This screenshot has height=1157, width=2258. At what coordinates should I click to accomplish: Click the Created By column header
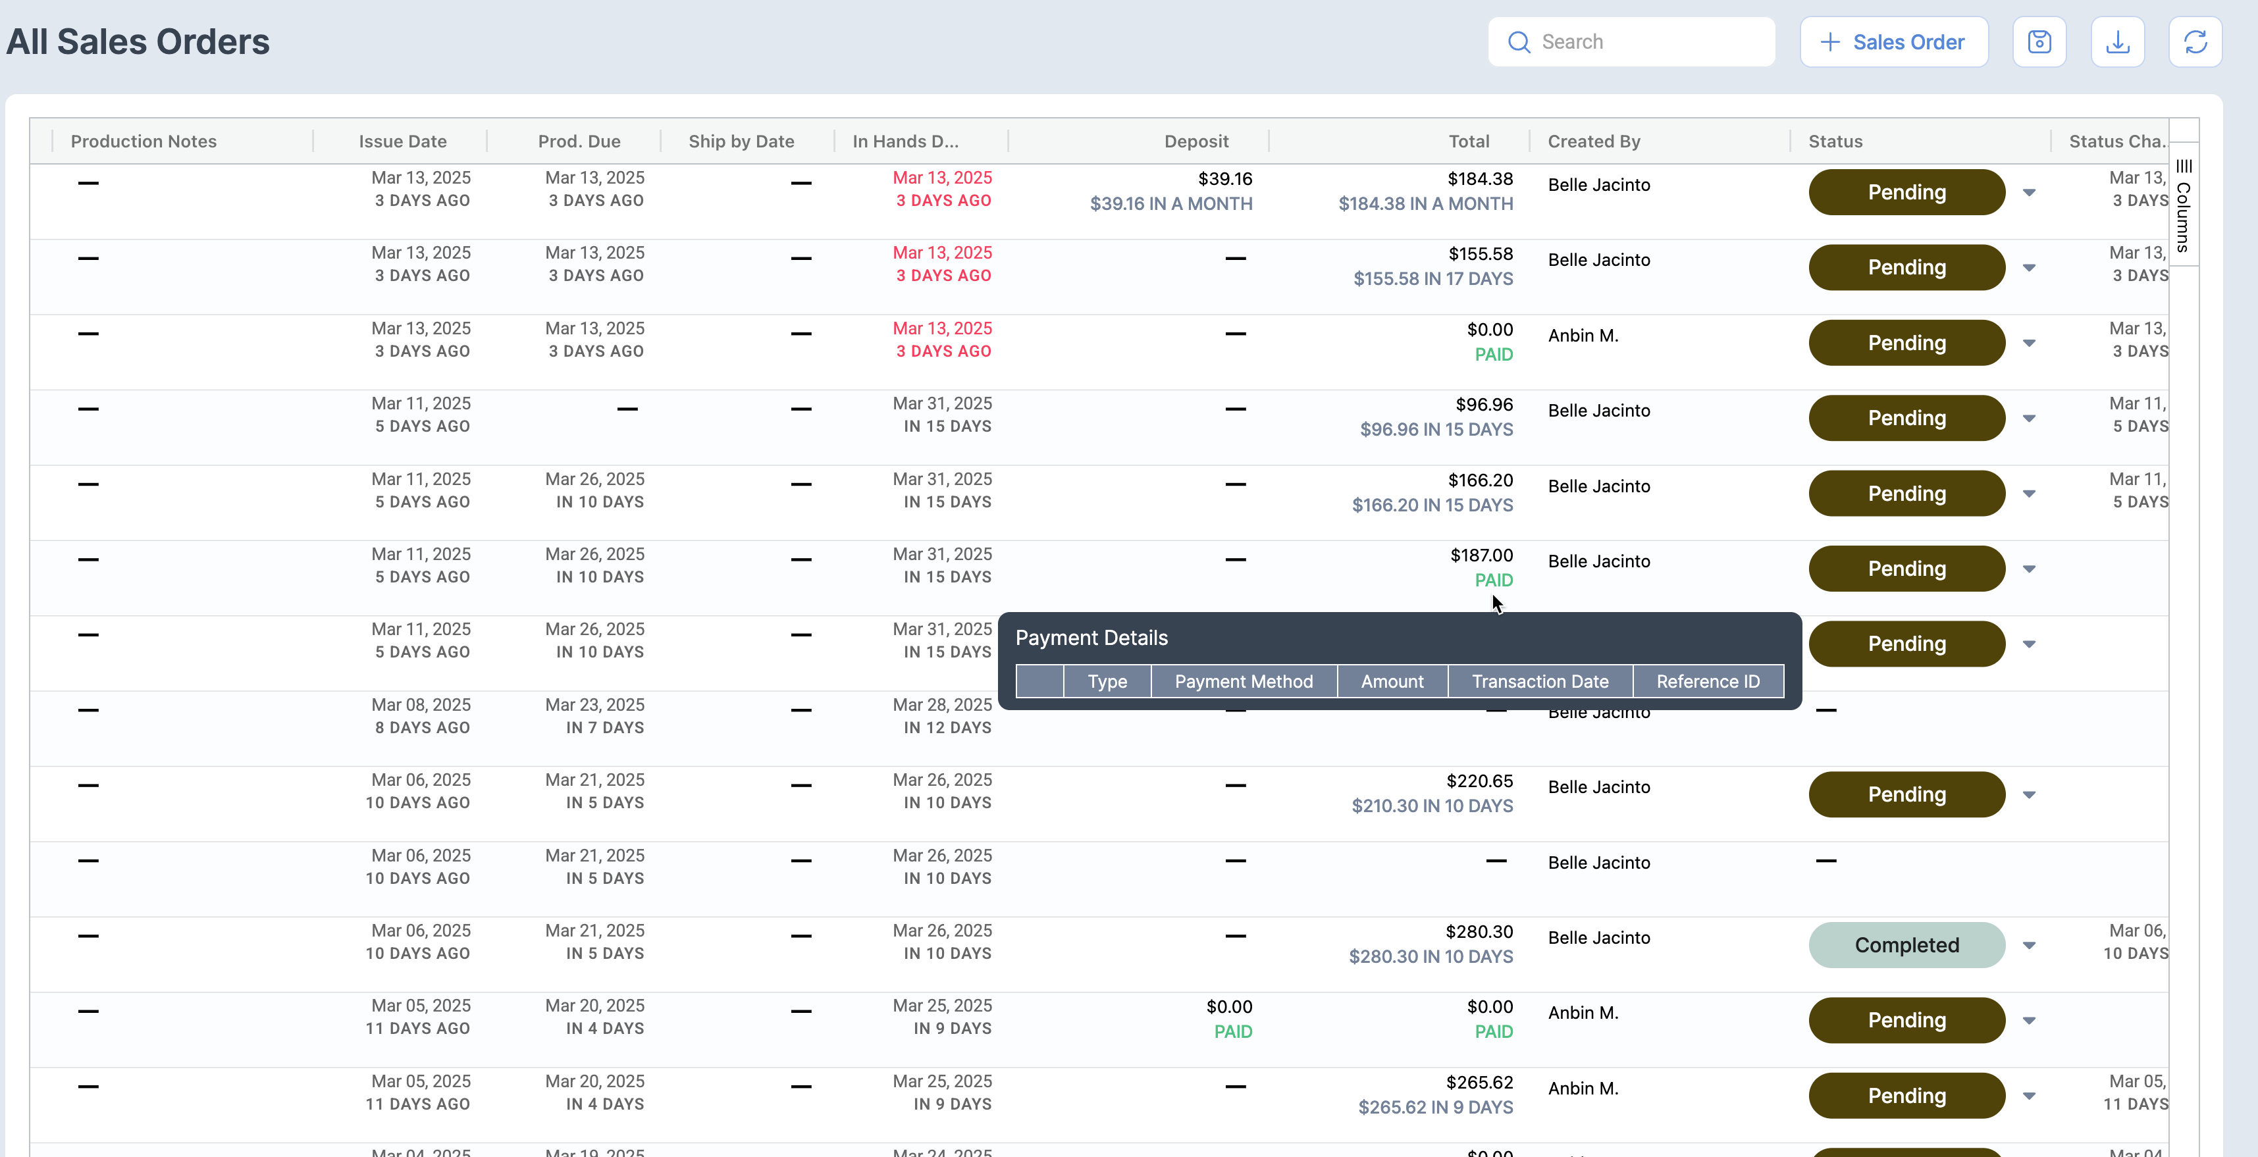[x=1594, y=141]
